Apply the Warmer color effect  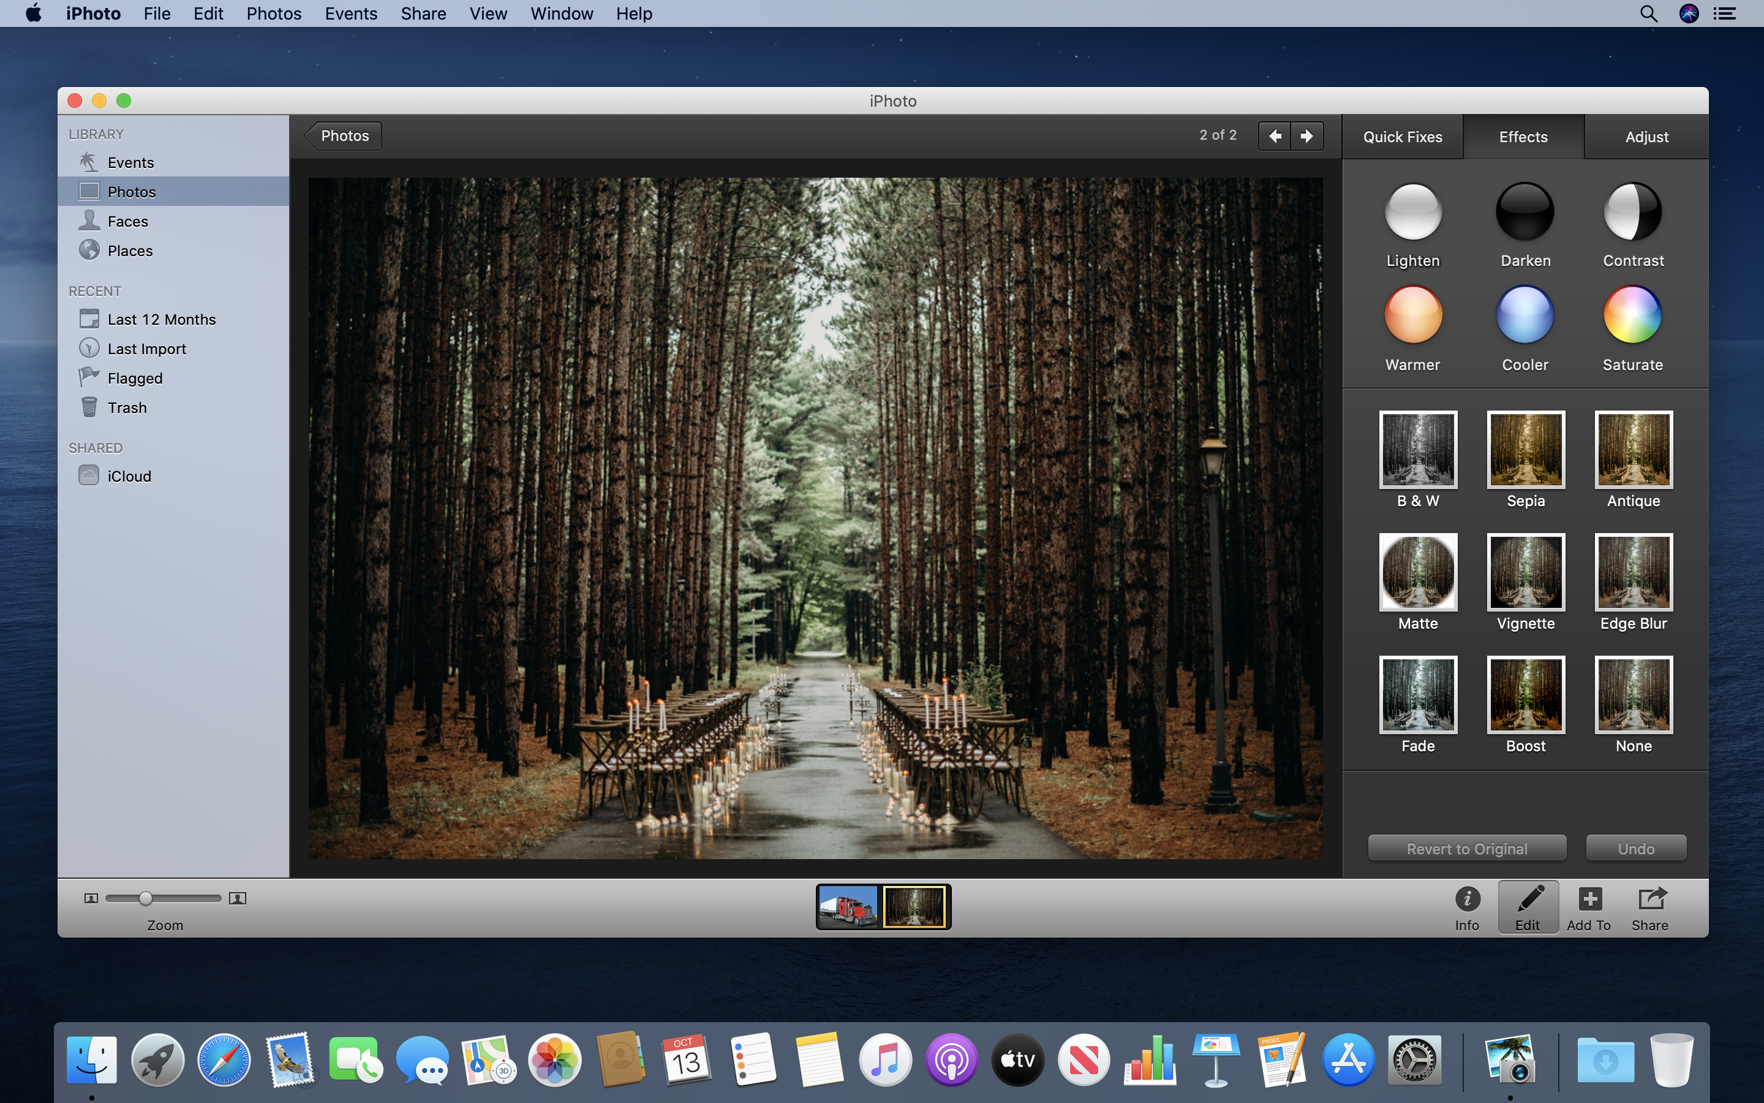point(1412,314)
